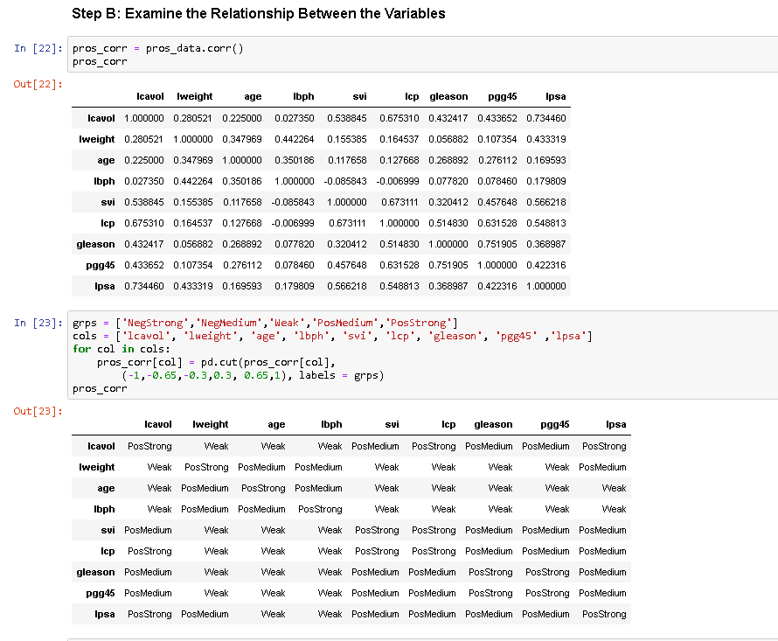Click the 'for col in cols:' line
778x641 pixels.
click(121, 349)
